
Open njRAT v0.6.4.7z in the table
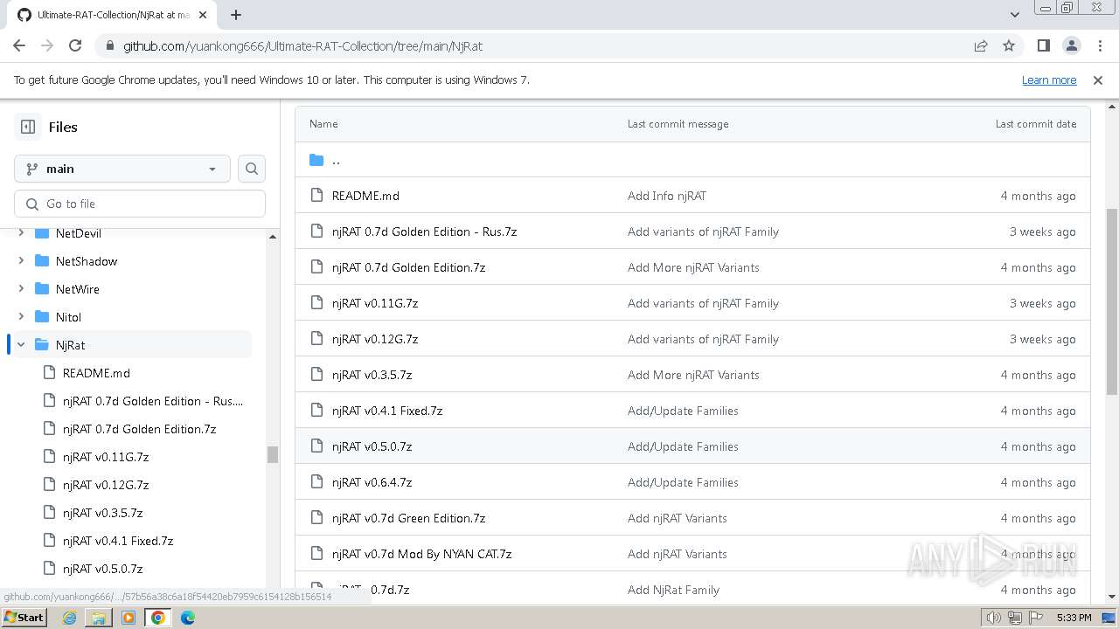point(372,482)
